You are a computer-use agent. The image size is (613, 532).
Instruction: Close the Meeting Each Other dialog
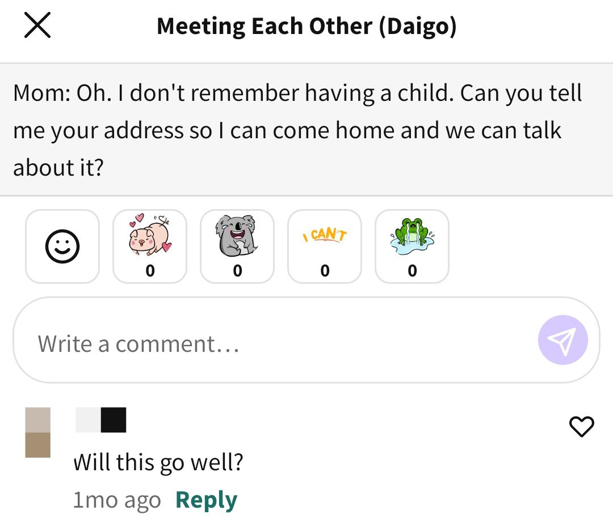(x=37, y=25)
